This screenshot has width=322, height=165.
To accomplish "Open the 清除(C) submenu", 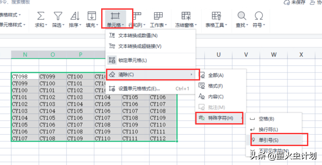I will tap(150, 75).
